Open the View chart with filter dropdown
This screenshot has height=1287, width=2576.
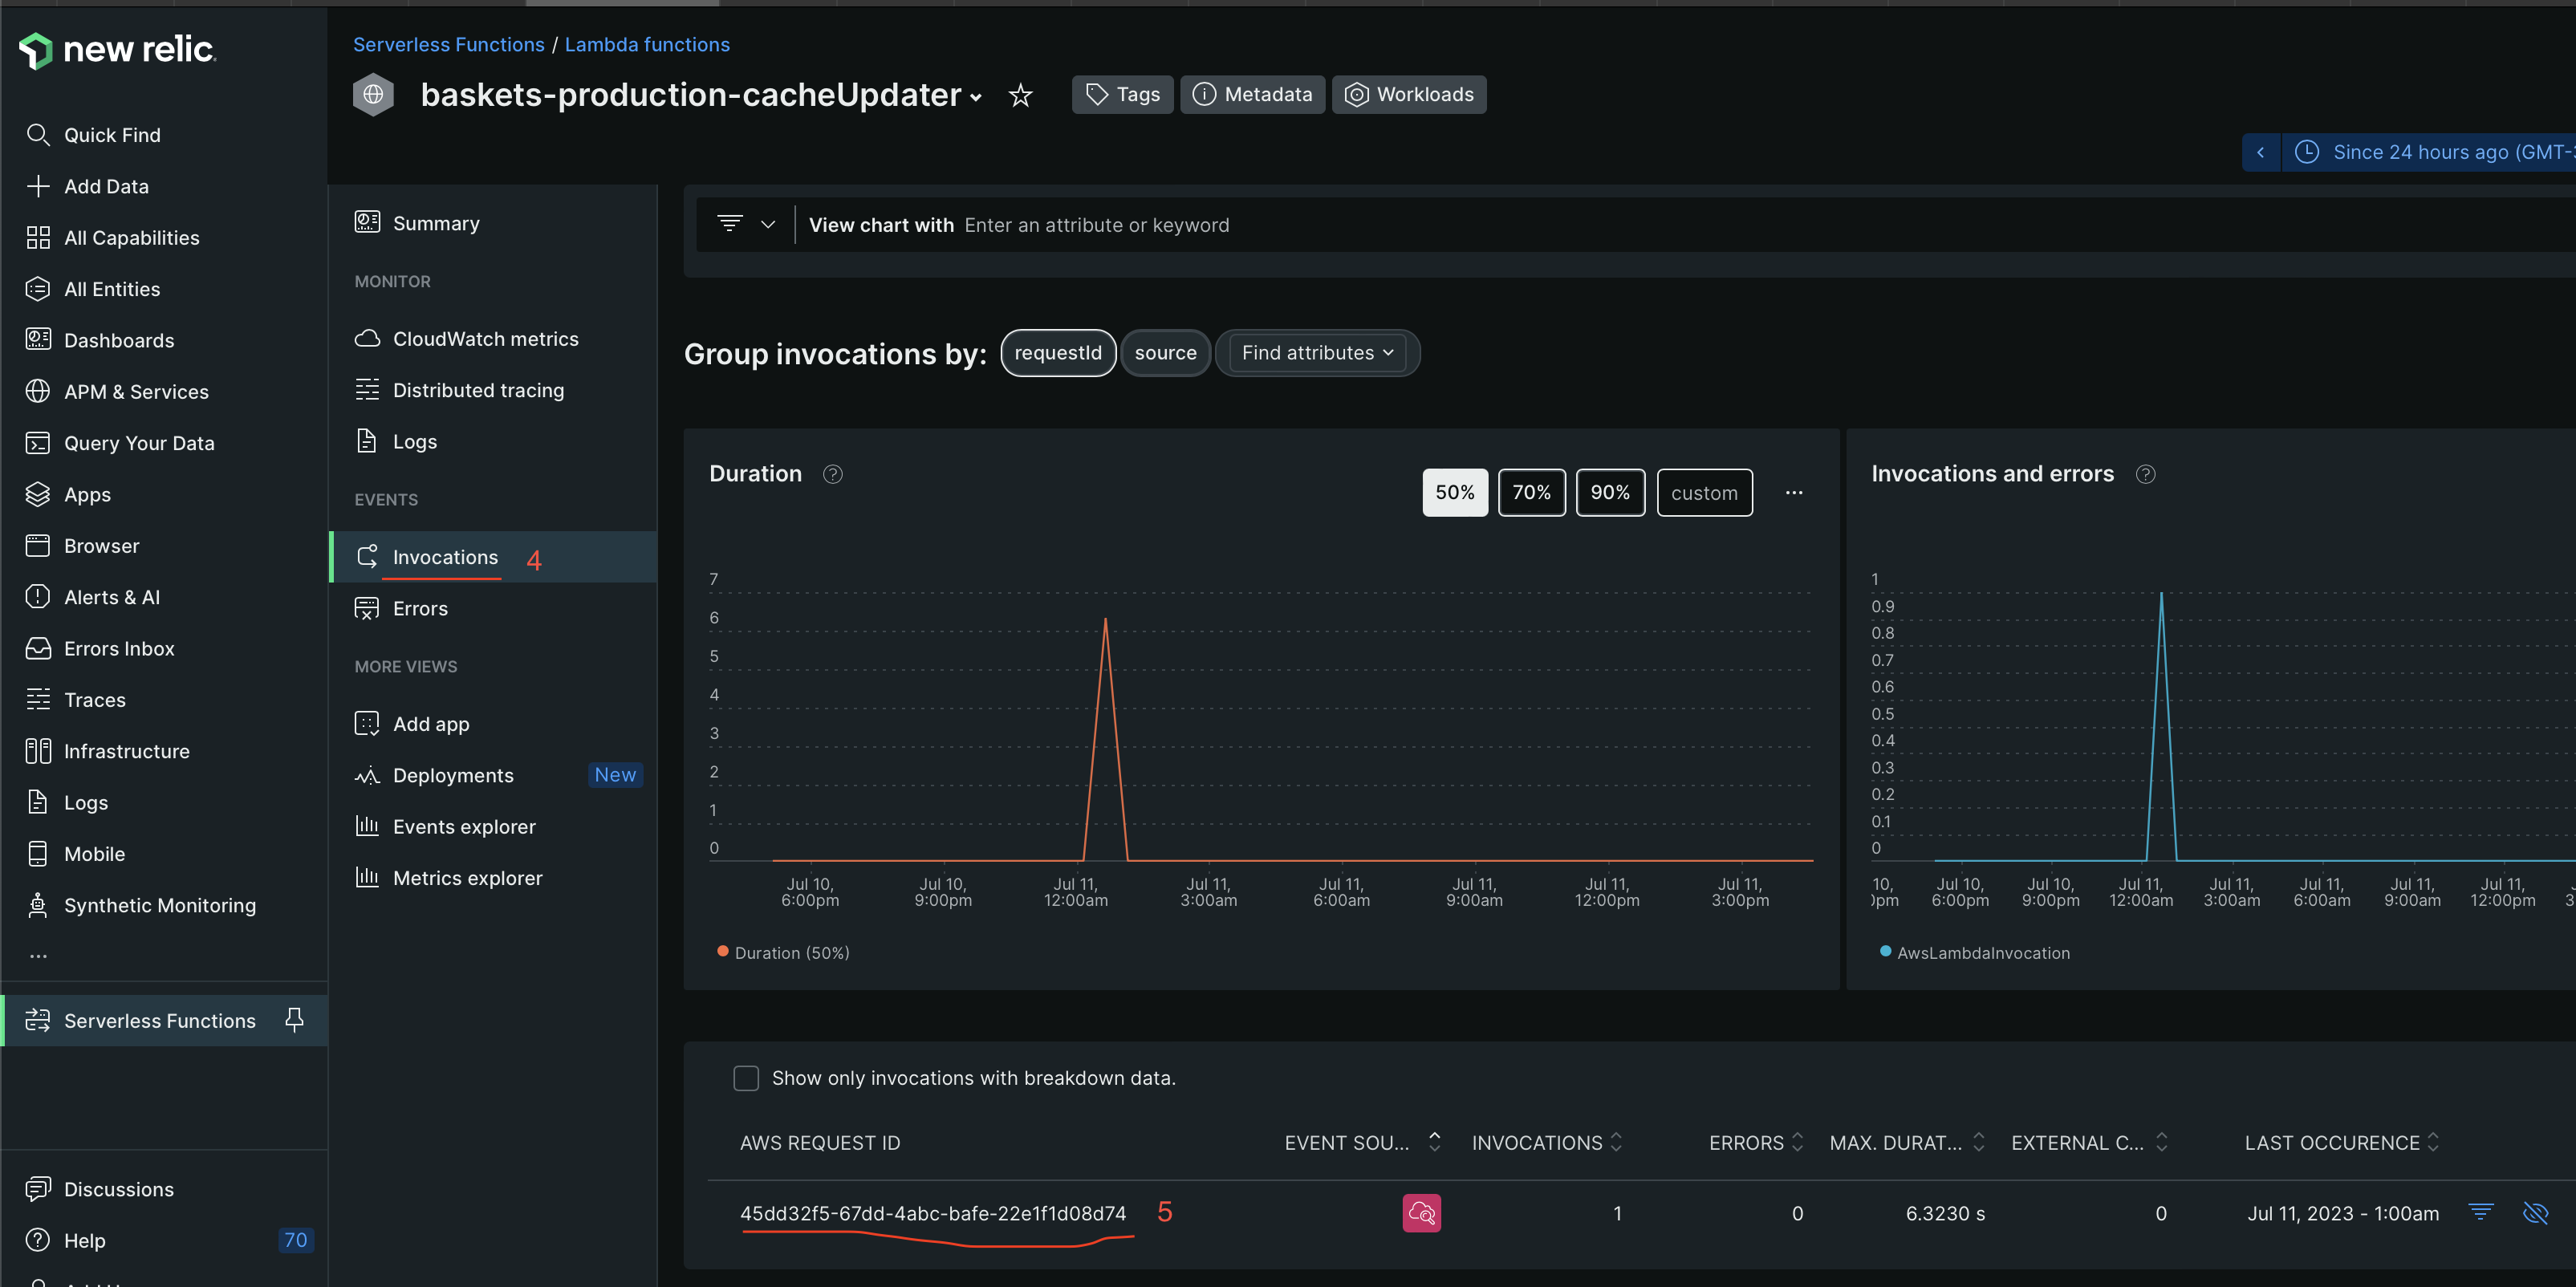click(x=745, y=224)
